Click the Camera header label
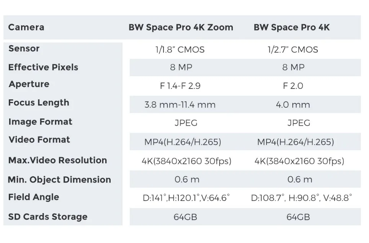This screenshot has height=243, width=369. 26,27
